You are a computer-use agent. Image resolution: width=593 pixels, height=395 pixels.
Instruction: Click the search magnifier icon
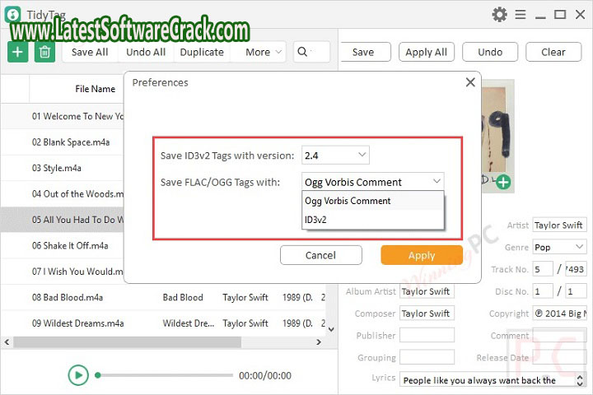tap(302, 52)
